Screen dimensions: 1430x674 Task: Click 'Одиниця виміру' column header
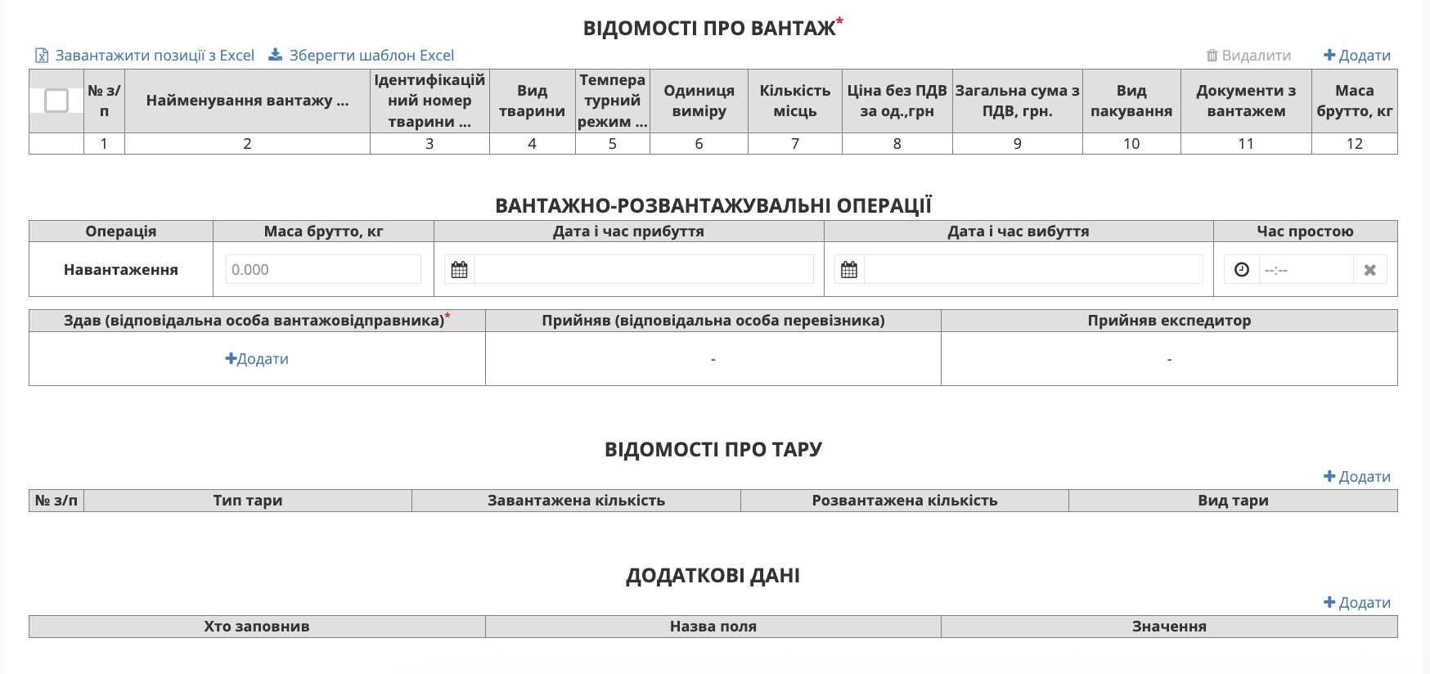(699, 101)
